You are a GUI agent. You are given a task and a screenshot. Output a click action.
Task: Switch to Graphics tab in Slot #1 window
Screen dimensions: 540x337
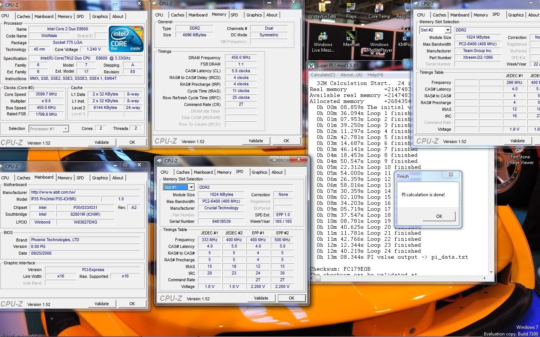[259, 172]
